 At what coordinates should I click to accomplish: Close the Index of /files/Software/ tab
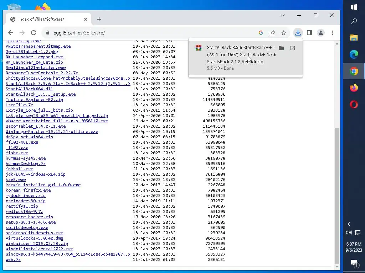pyautogui.click(x=86, y=19)
